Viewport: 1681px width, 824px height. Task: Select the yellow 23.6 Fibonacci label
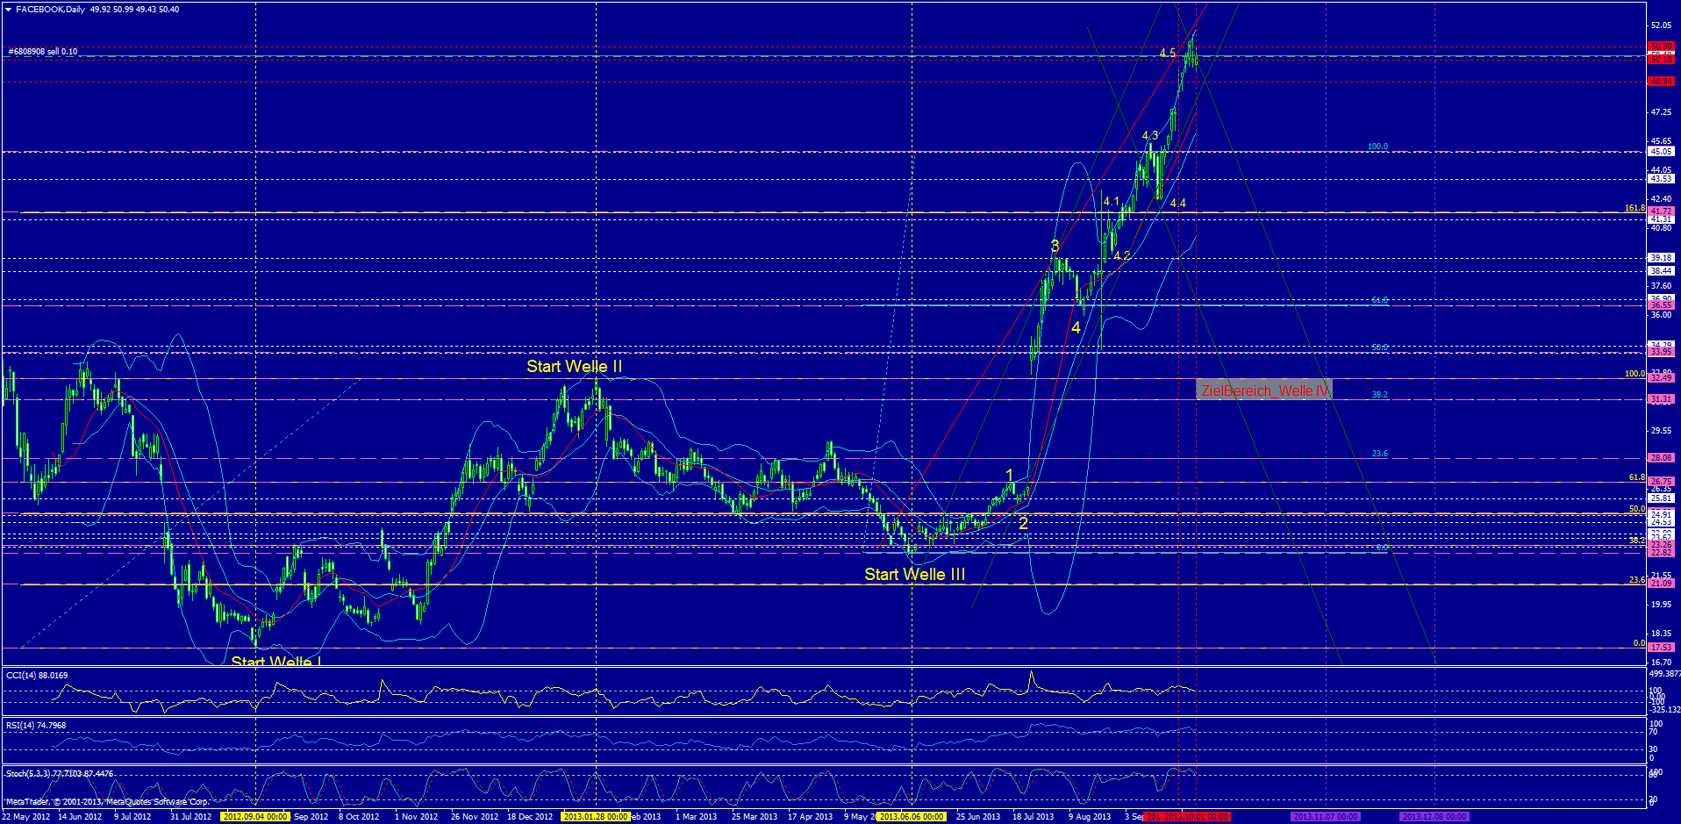pos(1637,580)
